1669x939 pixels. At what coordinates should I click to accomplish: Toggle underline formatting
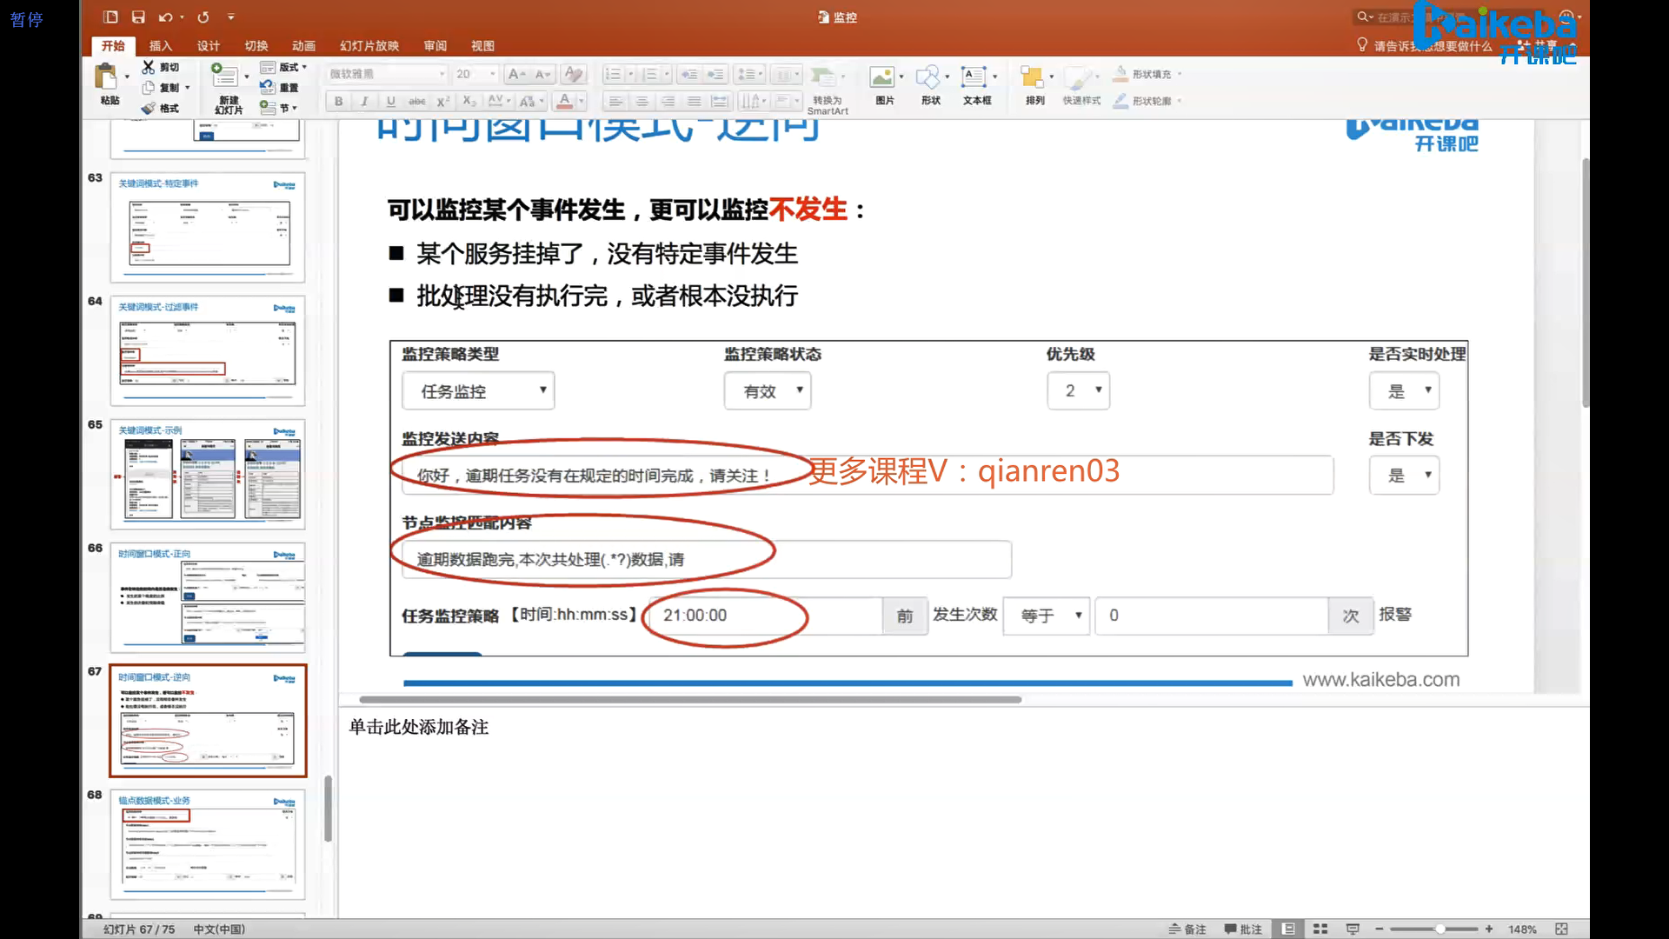point(390,101)
